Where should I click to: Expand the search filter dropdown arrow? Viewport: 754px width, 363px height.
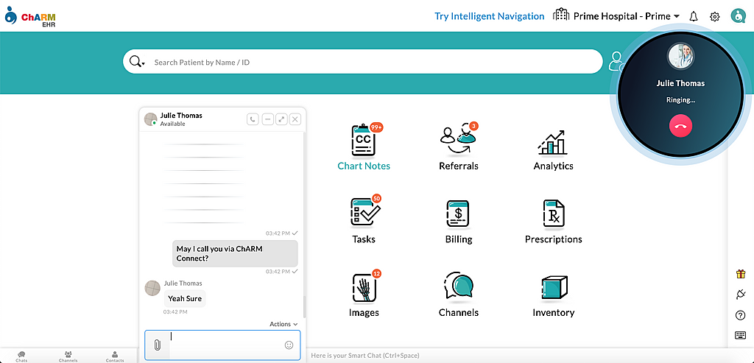(x=144, y=64)
